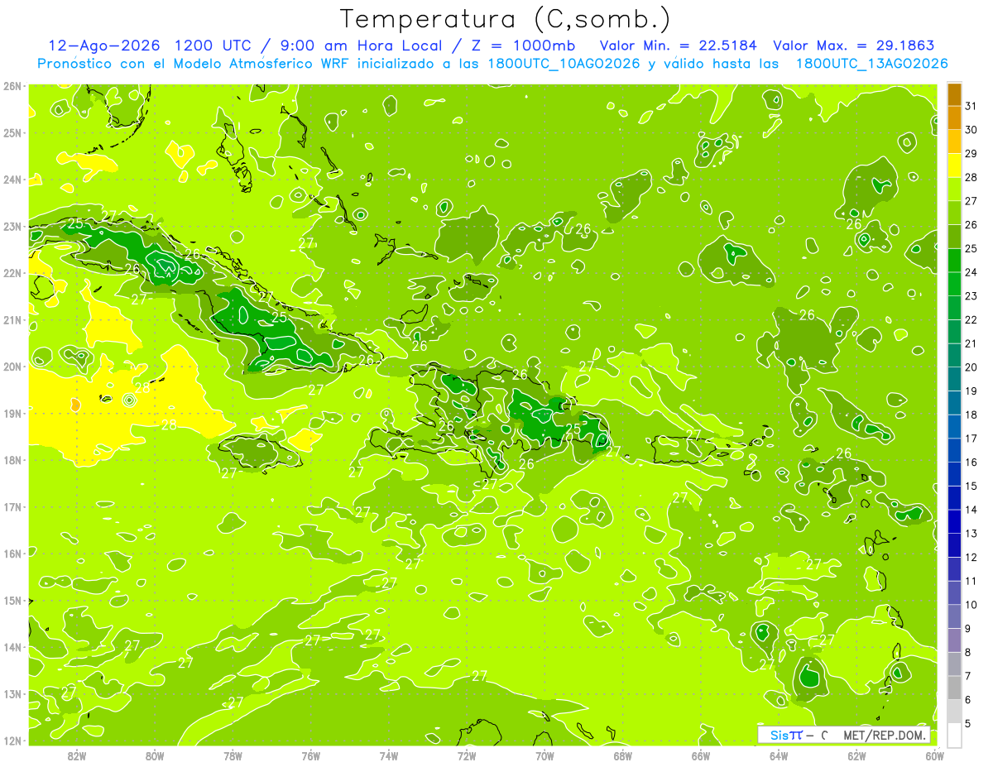Image resolution: width=993 pixels, height=767 pixels.
Task: Click the legend value "20"
Action: click(971, 367)
